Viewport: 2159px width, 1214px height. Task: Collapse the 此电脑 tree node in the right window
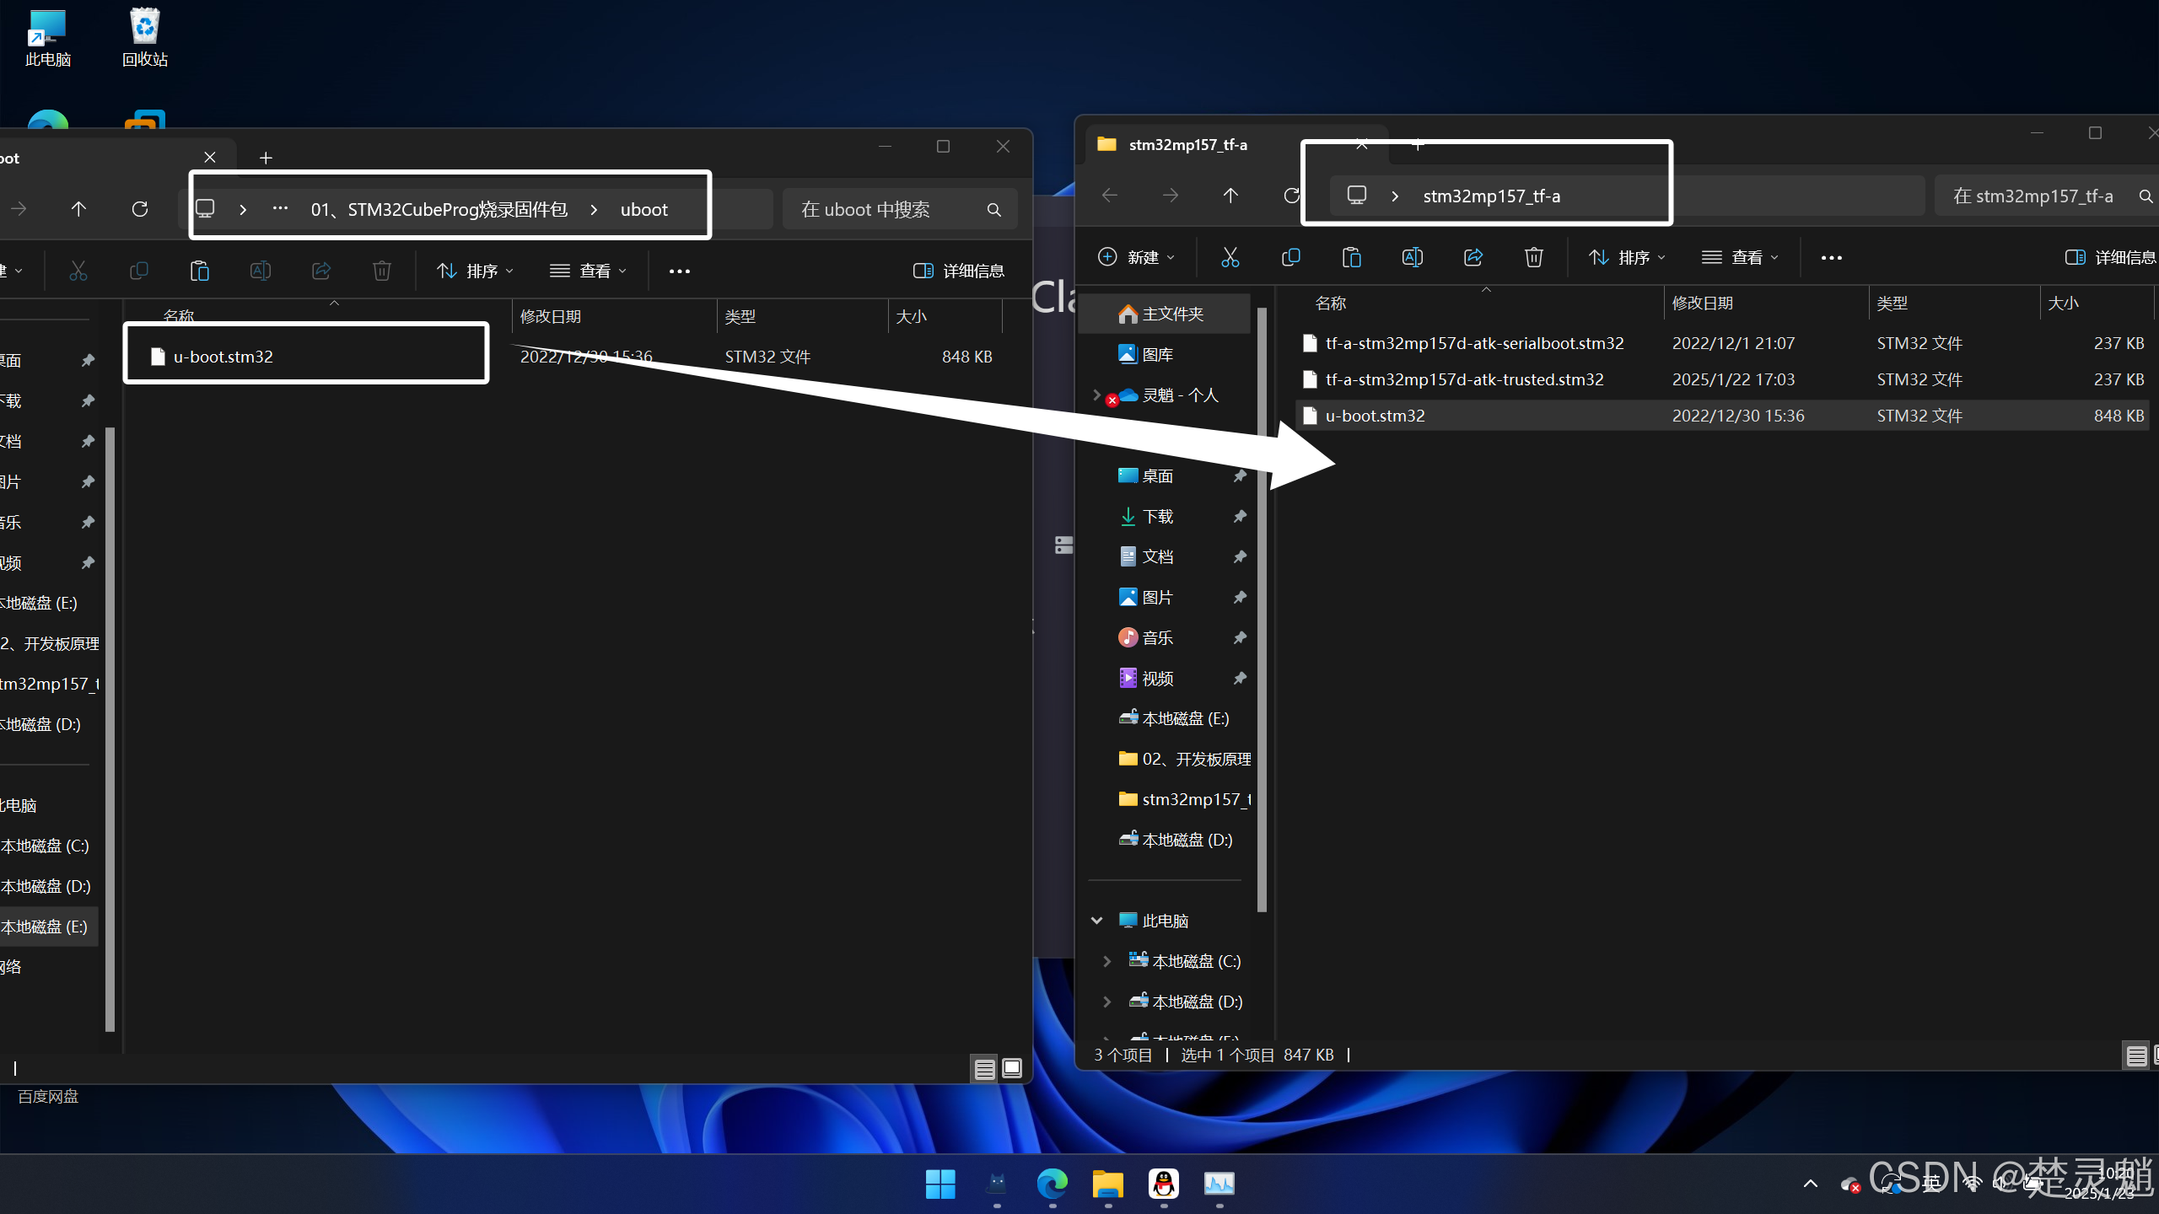pyautogui.click(x=1096, y=921)
